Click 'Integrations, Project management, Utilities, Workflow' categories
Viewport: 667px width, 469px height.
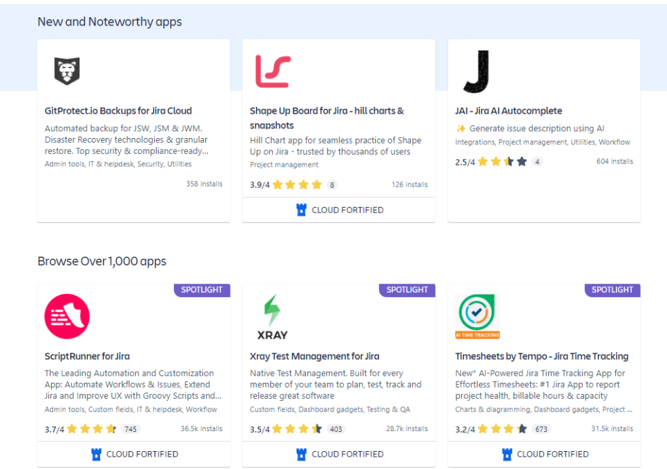pos(542,142)
